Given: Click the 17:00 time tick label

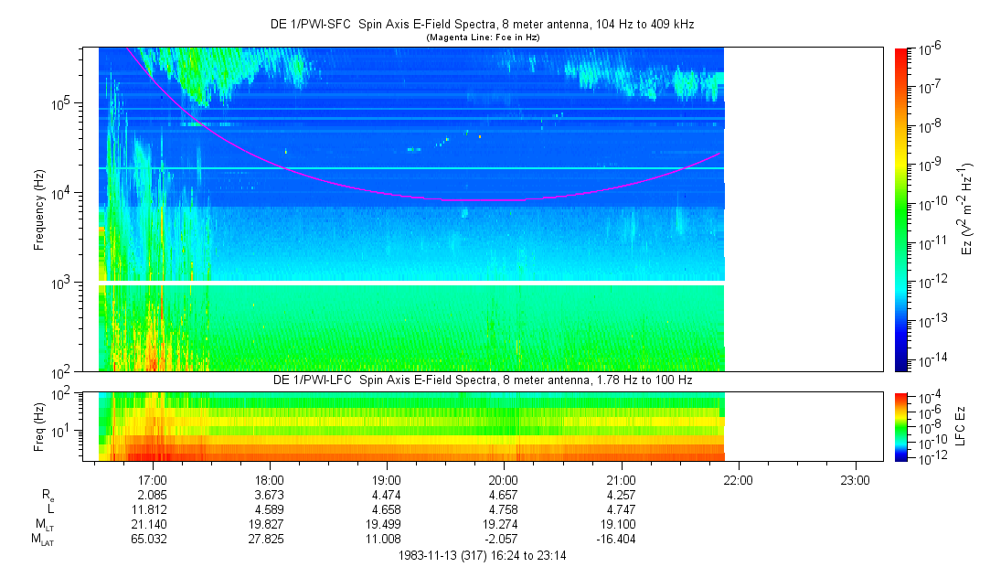Looking at the screenshot, I should (152, 479).
